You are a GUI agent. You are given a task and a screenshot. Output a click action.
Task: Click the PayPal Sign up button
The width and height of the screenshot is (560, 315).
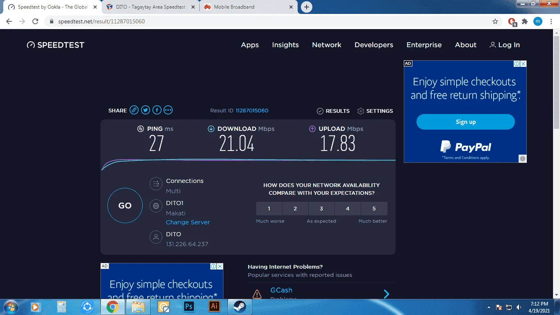pyautogui.click(x=465, y=122)
